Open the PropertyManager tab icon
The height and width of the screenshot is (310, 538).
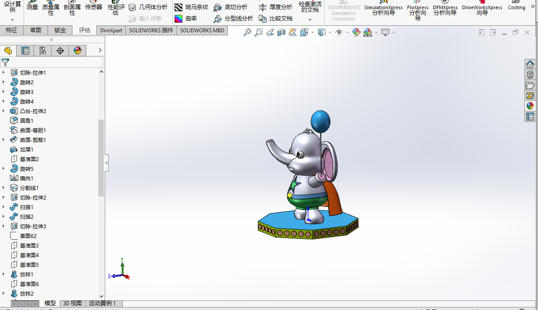pyautogui.click(x=25, y=51)
